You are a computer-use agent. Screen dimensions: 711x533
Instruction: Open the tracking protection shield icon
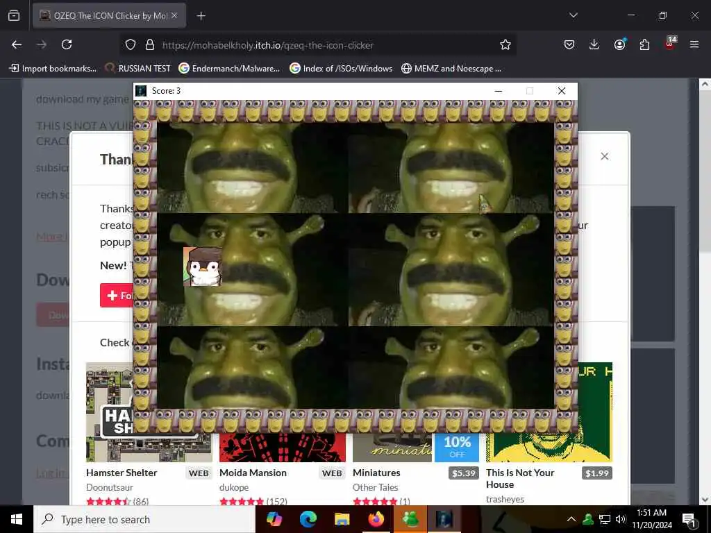[x=131, y=45]
